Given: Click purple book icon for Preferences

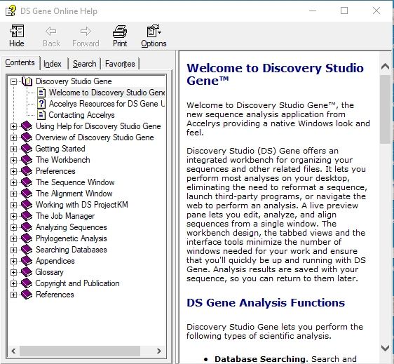Looking at the screenshot, I should (27, 171).
